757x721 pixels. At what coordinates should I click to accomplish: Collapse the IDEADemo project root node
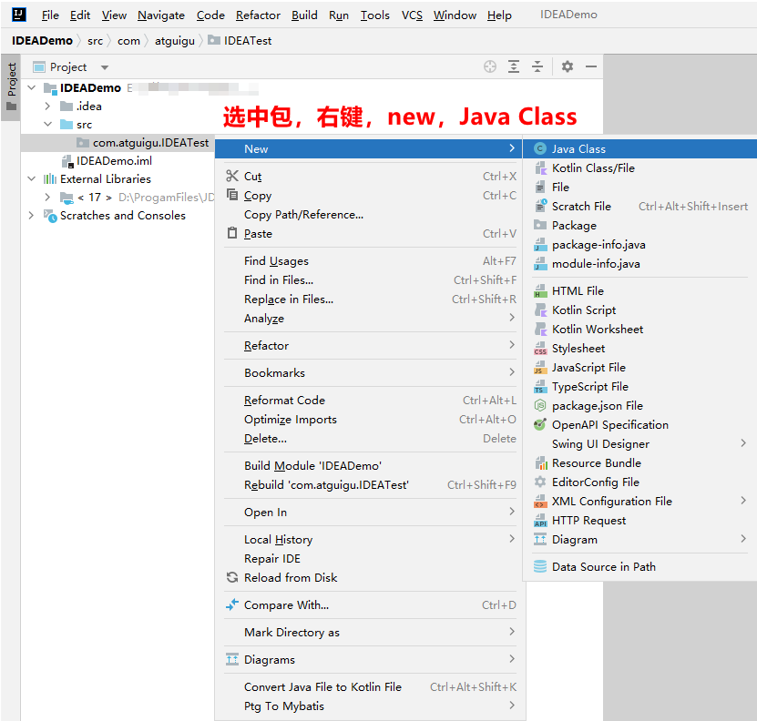coord(32,87)
